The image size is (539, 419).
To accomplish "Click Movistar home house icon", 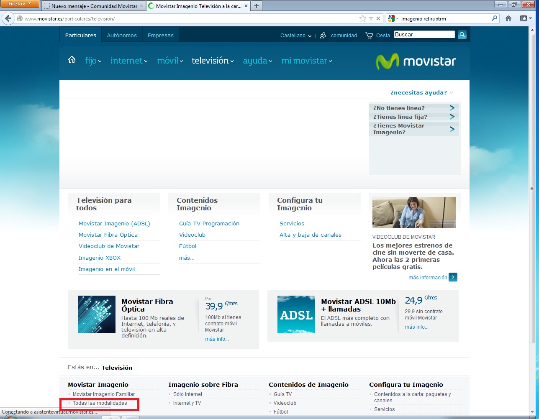I will pos(72,60).
